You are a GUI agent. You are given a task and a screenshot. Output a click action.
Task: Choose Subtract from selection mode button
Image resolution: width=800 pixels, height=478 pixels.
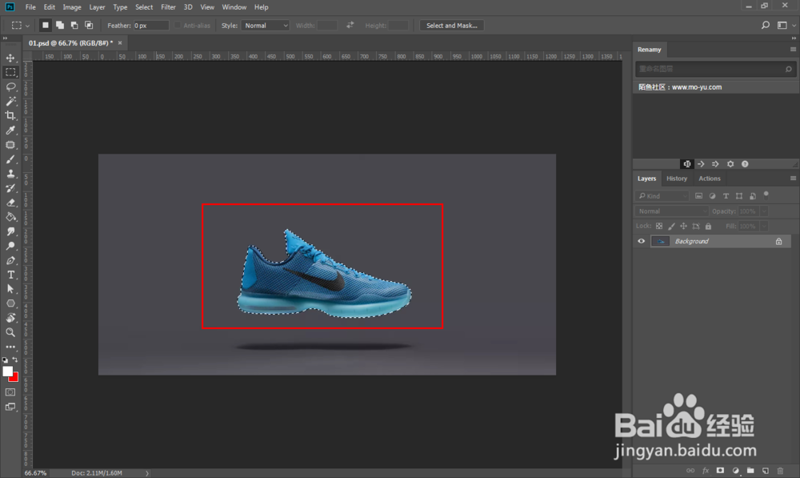point(74,25)
